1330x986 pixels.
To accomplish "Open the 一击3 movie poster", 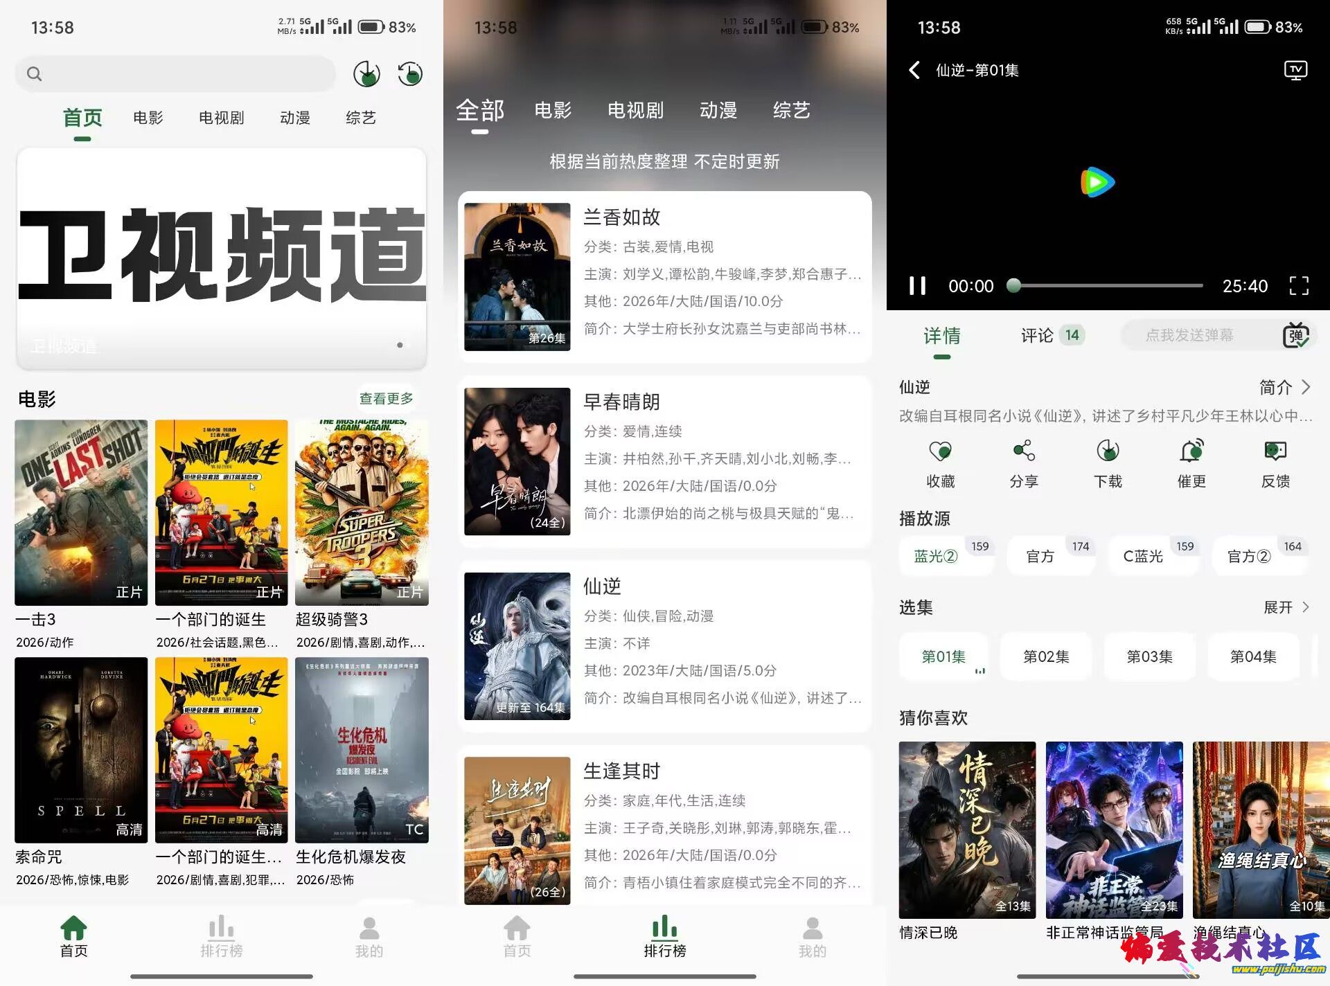I will click(x=81, y=512).
